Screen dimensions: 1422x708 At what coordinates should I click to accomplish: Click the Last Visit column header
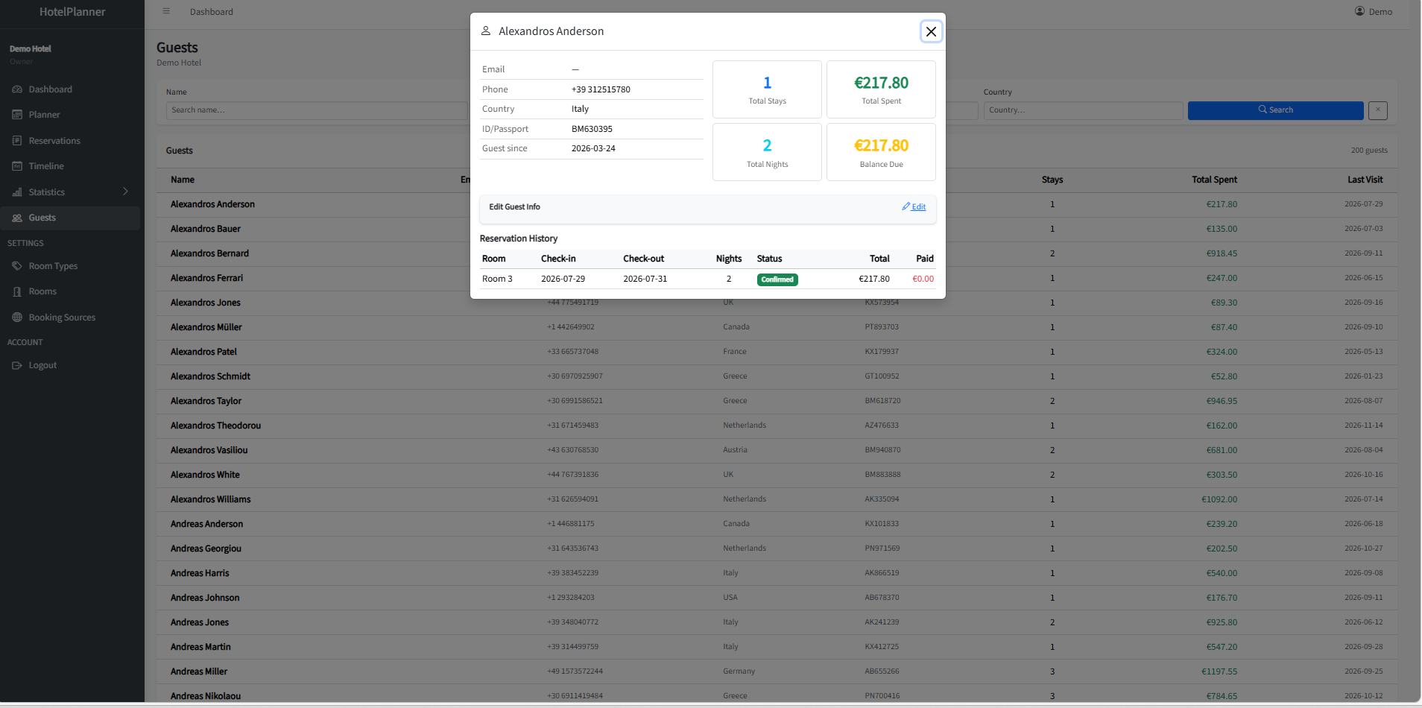(1365, 180)
